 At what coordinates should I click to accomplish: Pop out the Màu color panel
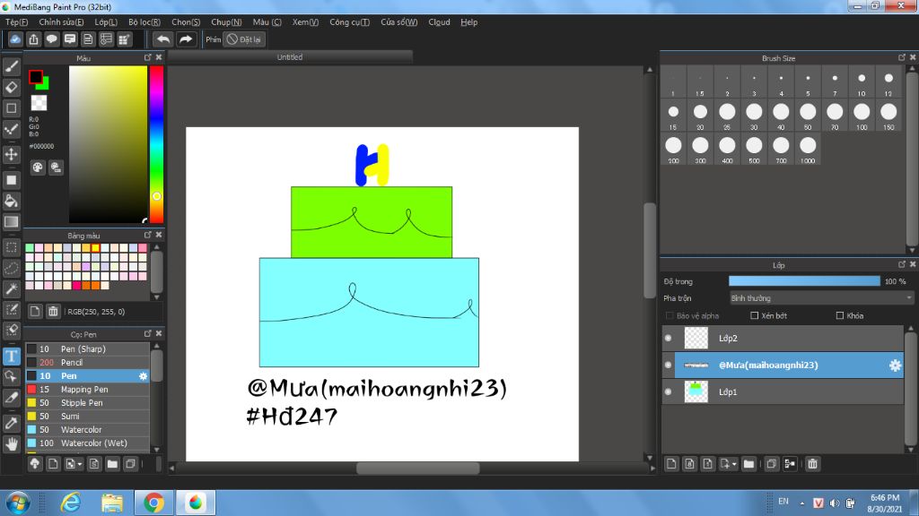click(x=148, y=57)
